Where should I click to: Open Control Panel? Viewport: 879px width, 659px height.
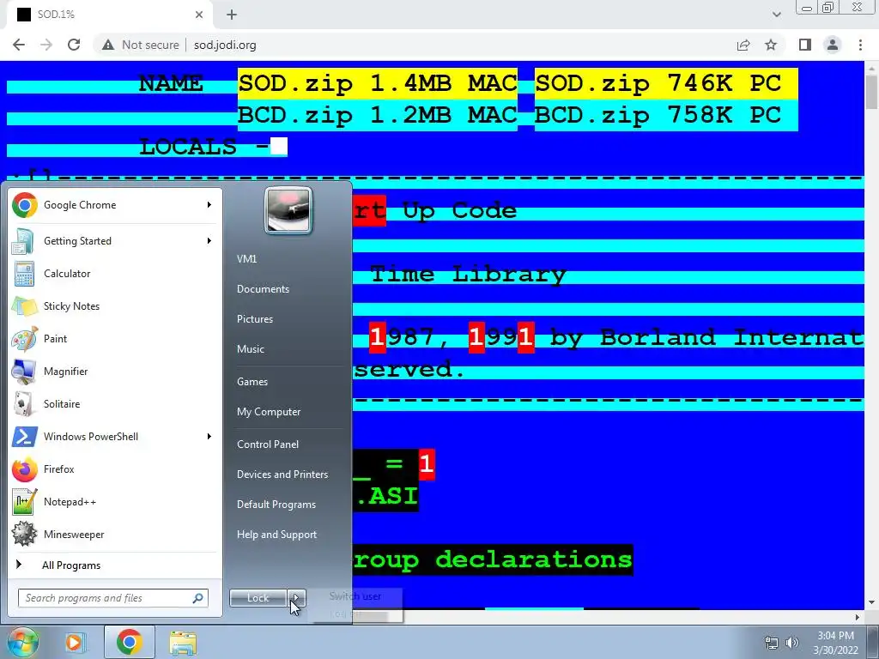(268, 444)
